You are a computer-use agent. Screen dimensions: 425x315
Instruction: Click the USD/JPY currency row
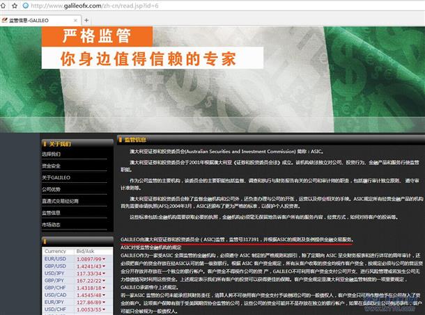point(77,273)
